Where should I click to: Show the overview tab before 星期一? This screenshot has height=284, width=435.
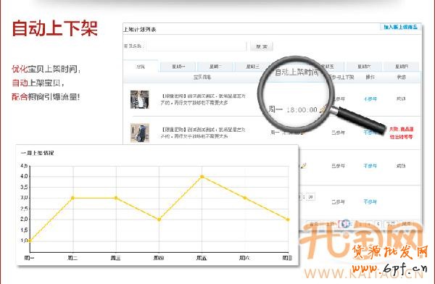coord(141,67)
